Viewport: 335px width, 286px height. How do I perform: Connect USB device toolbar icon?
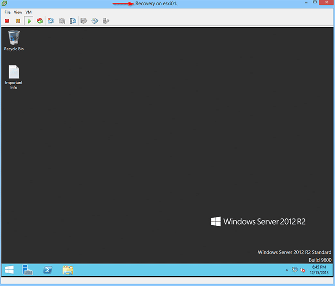[106, 21]
